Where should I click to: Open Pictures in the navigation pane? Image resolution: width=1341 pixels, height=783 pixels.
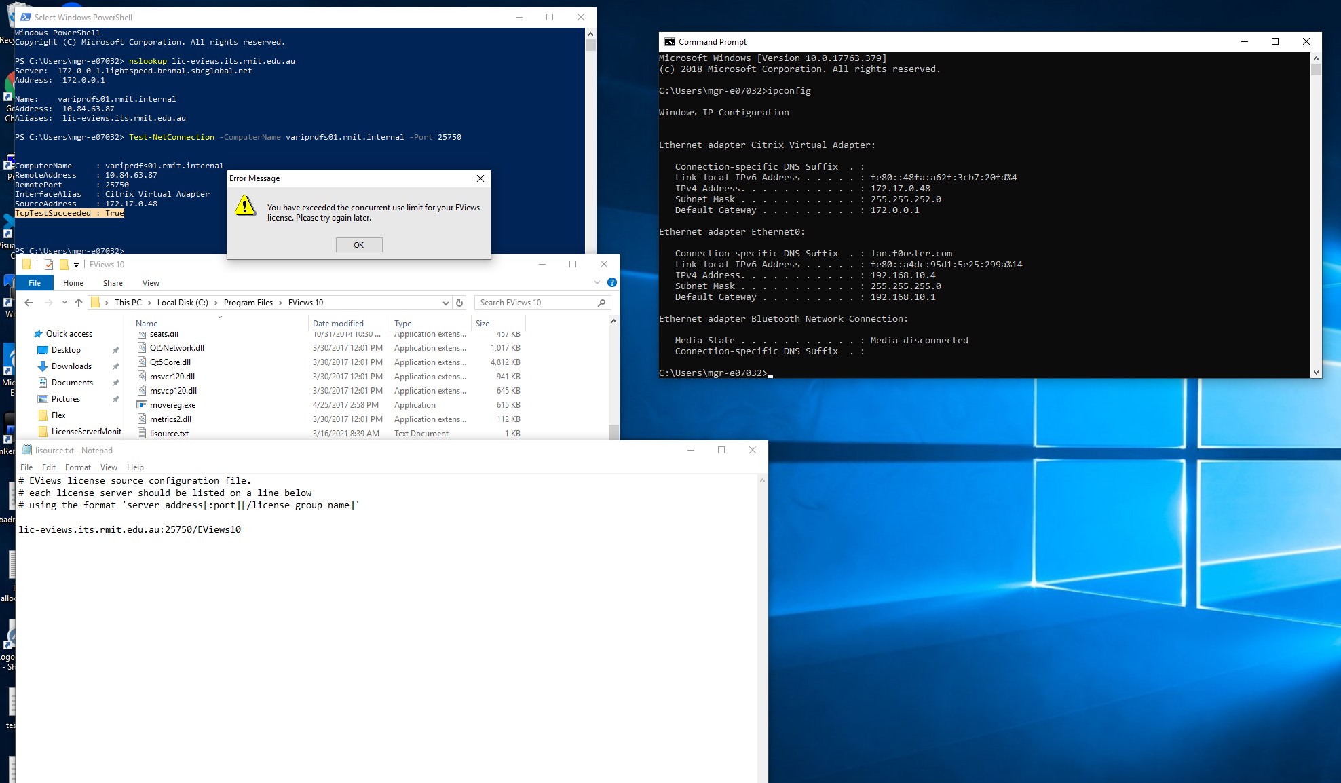pos(66,399)
